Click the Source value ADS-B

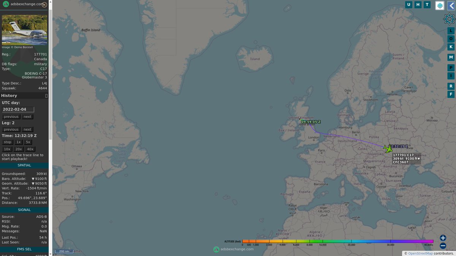pos(41,217)
